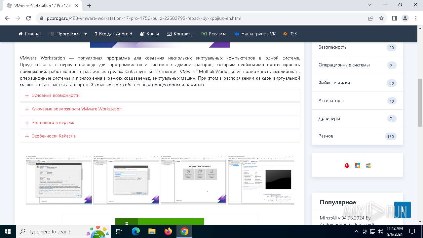The image size is (423, 238).
Task: Open the notification center icon
Action: [x=412, y=231]
